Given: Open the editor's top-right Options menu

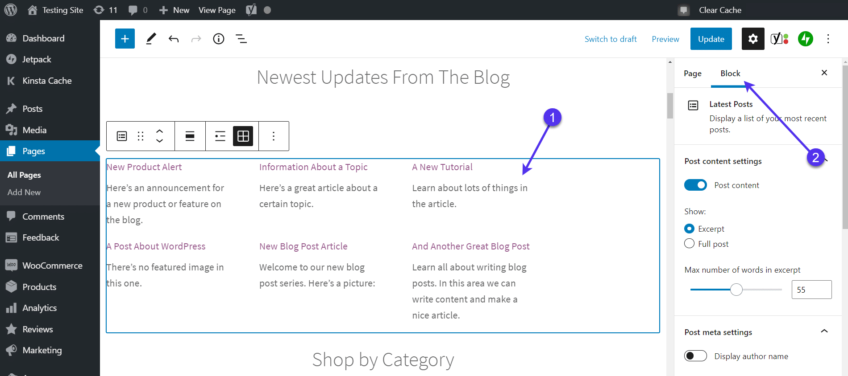Looking at the screenshot, I should 828,39.
